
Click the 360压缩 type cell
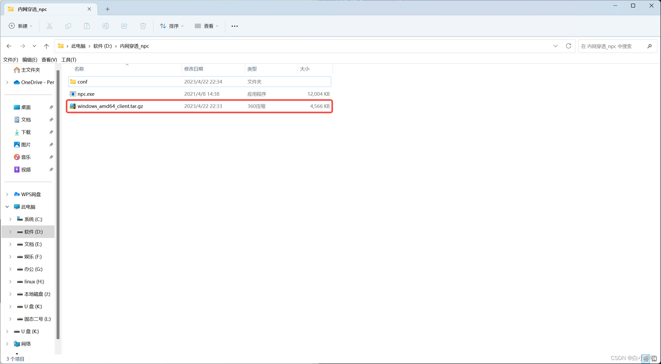(x=256, y=106)
